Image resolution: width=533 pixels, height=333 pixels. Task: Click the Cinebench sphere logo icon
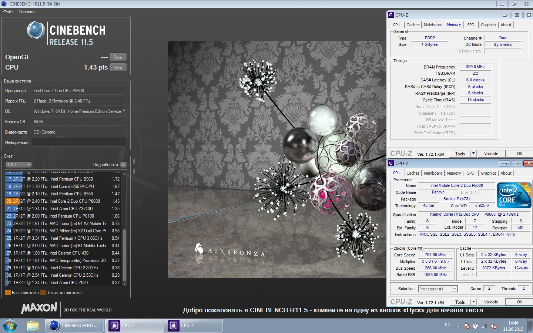36,31
